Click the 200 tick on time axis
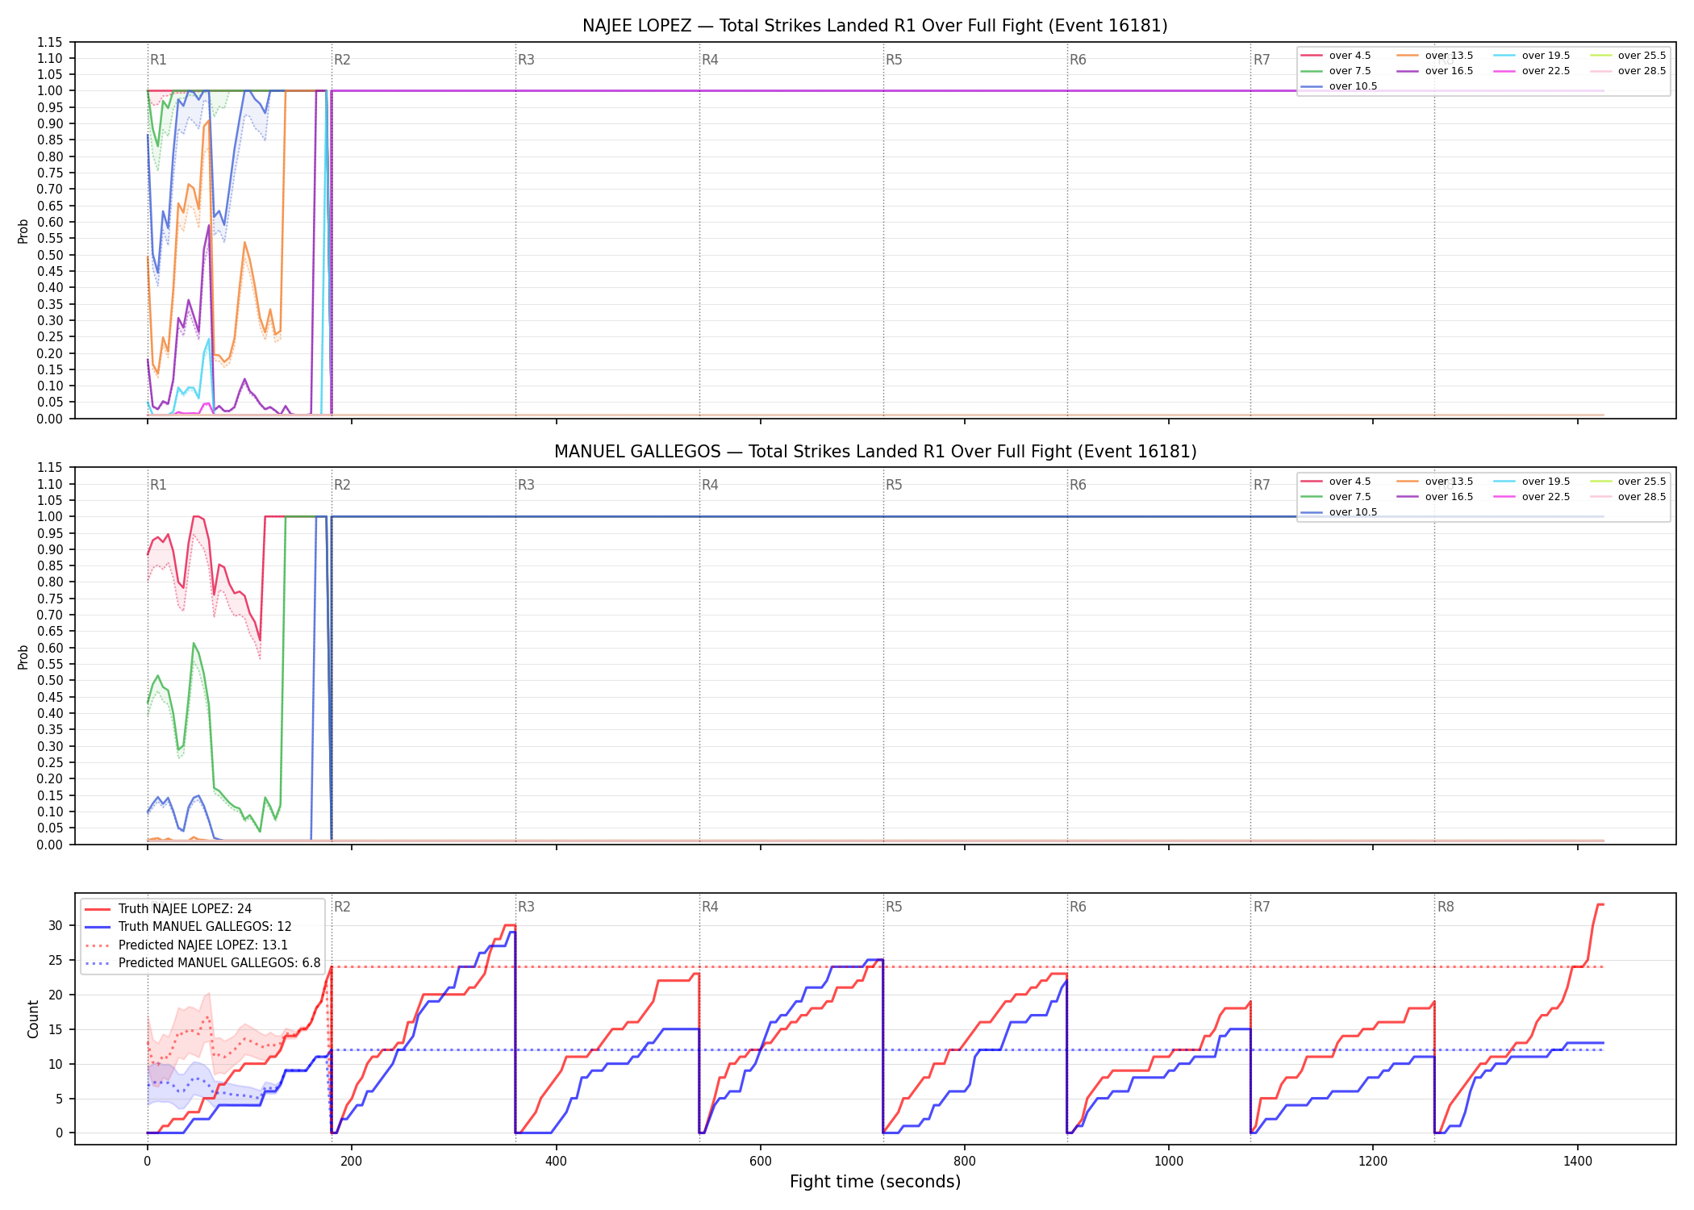1694x1210 pixels. pos(351,1162)
